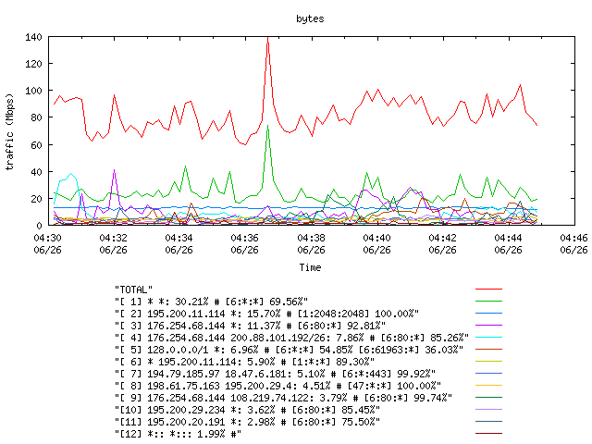The image size is (592, 444).
Task: Click the cyan legend line for entry [ 4]
Action: (488, 337)
